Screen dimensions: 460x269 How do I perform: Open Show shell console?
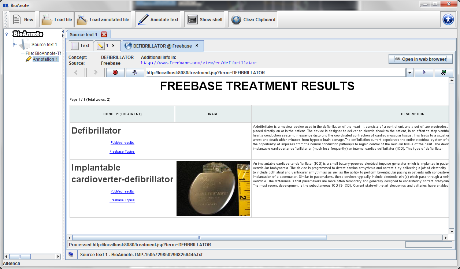205,20
